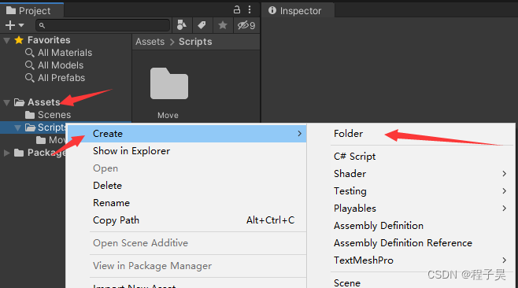Toggle hidden packages visibility eye icon
The width and height of the screenshot is (518, 288).
(246, 25)
